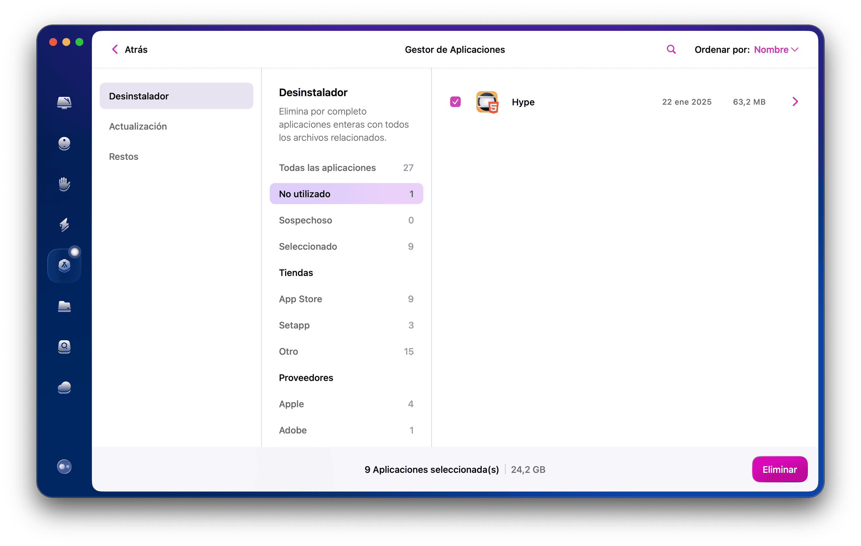This screenshot has width=861, height=546.
Task: Switch to the Restos tab
Action: click(x=123, y=156)
